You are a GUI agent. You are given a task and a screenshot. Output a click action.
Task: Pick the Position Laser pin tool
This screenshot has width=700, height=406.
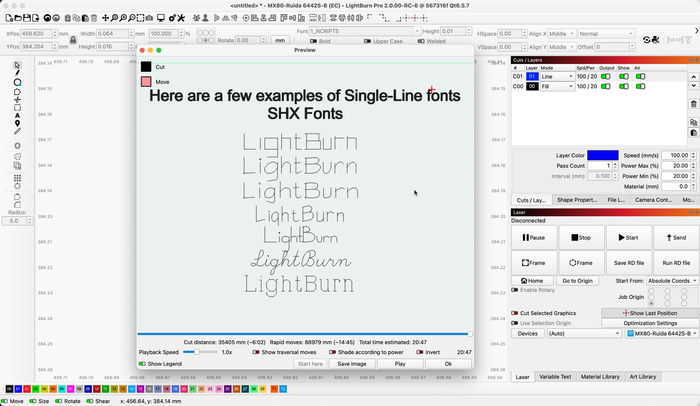coord(17,123)
